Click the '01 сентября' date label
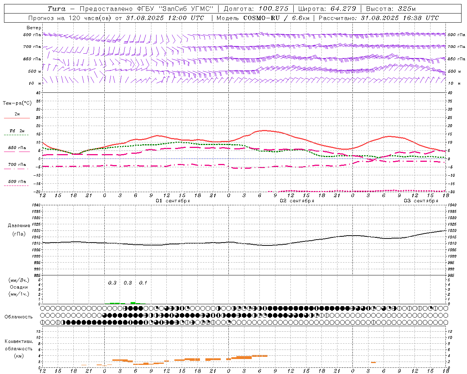This screenshot has height=374, width=467. click(x=173, y=201)
